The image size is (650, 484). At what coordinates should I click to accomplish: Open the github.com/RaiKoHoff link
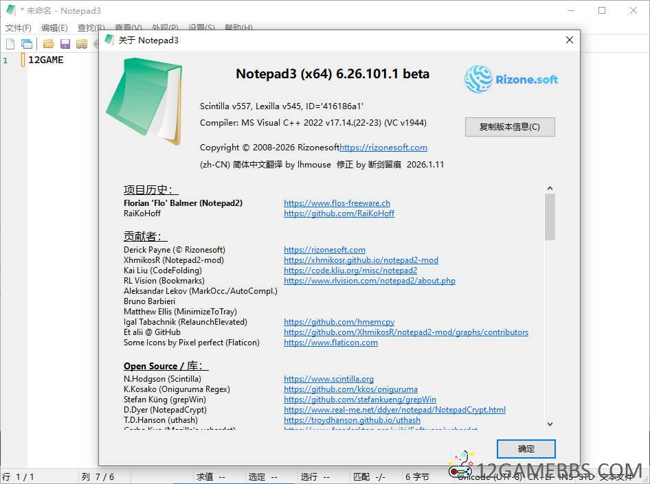[339, 214]
